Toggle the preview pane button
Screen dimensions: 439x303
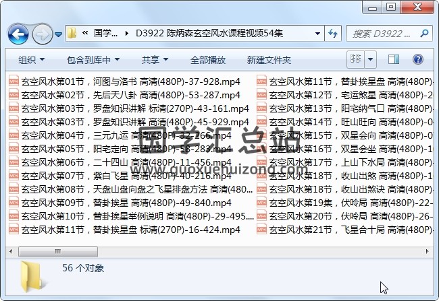393,59
